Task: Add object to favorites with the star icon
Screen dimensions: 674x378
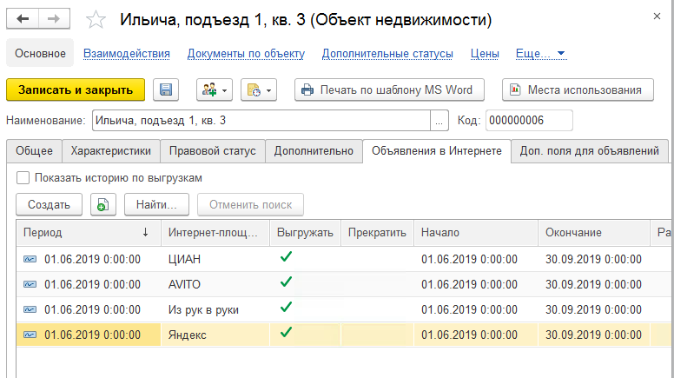Action: click(x=96, y=20)
